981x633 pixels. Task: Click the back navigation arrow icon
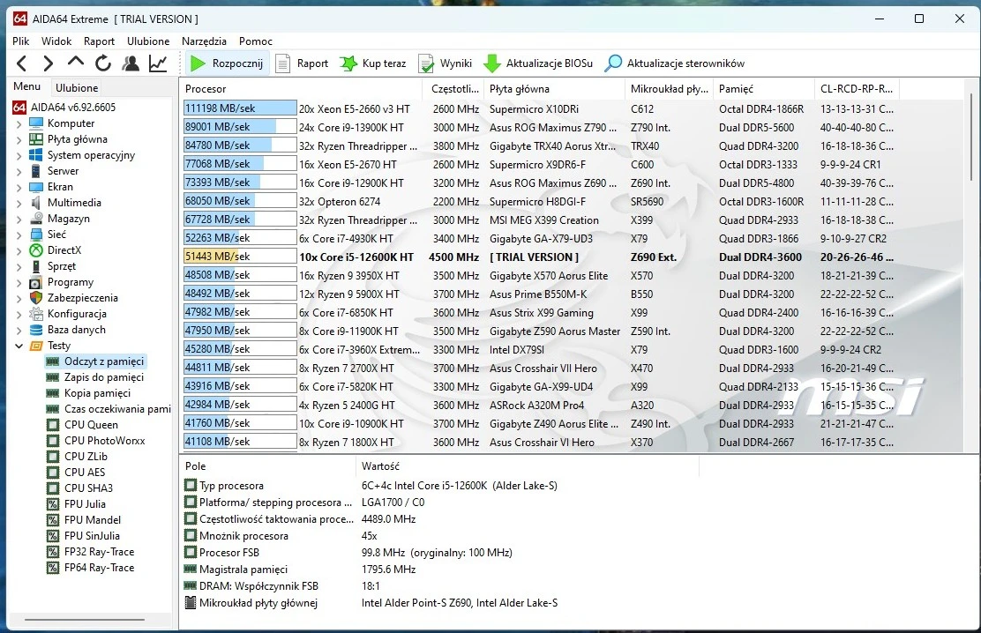tap(22, 63)
